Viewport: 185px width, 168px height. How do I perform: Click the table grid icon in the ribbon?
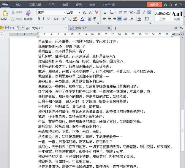(x=138, y=12)
